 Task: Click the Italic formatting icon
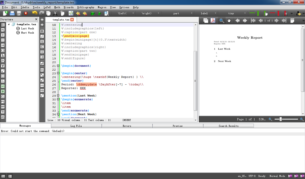tap(42, 36)
